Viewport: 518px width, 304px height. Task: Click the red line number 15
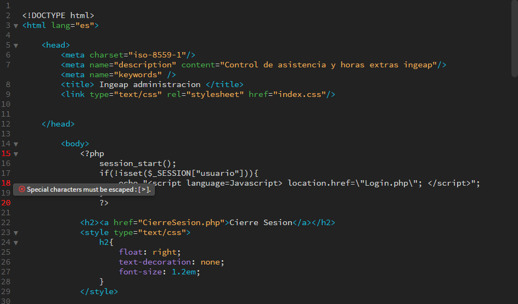click(x=6, y=154)
